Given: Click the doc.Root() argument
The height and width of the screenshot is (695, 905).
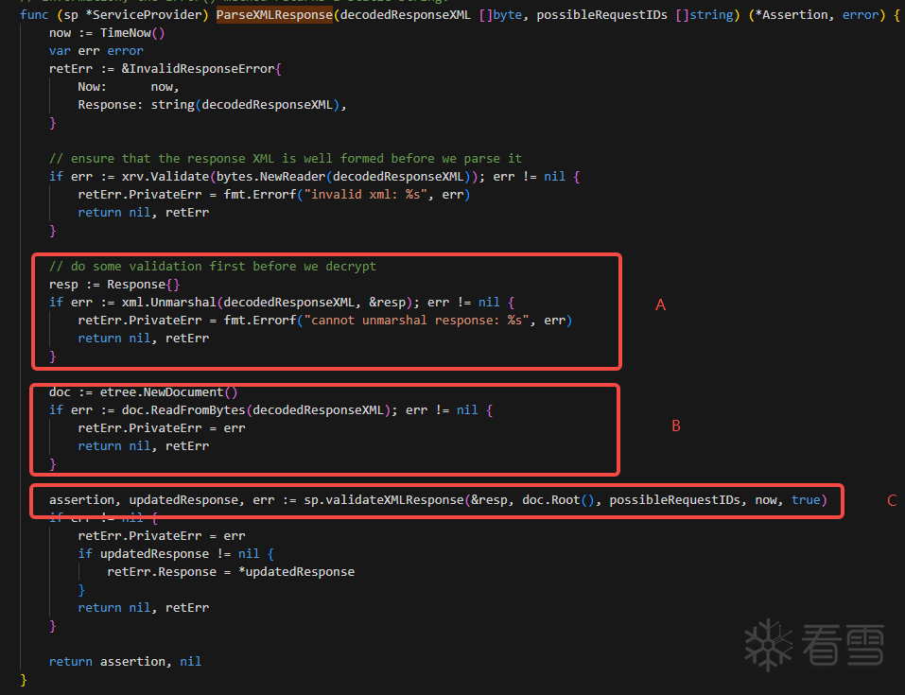Looking at the screenshot, I should coord(558,500).
